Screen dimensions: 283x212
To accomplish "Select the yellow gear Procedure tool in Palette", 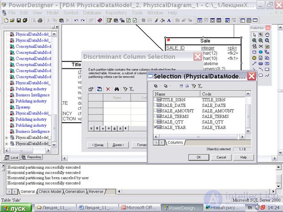I will coord(254,58).
